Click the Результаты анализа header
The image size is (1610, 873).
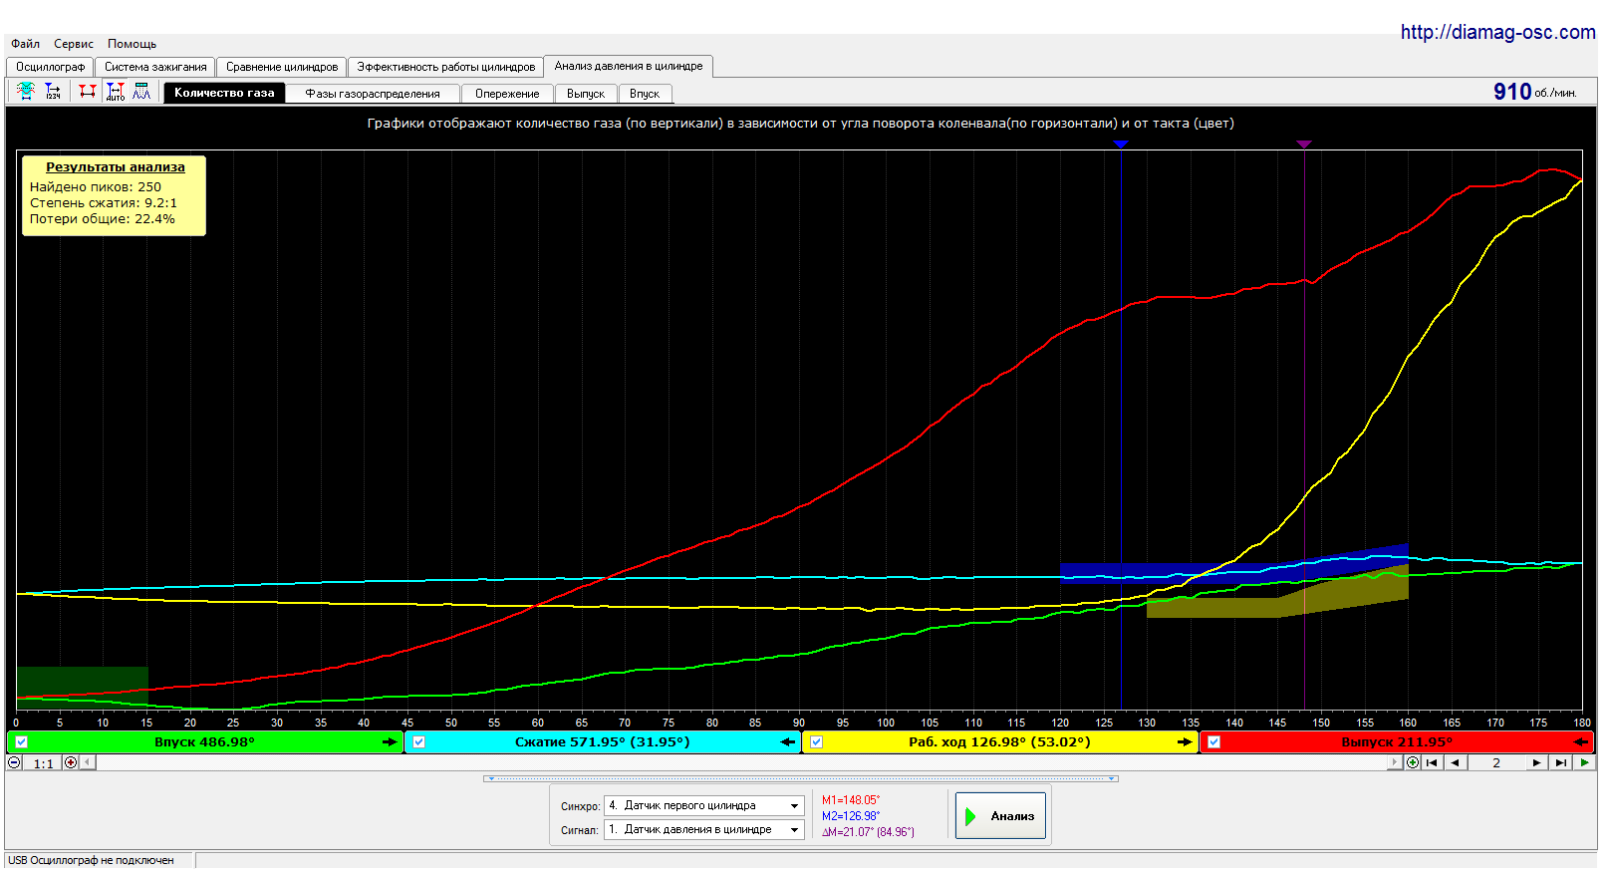point(116,167)
